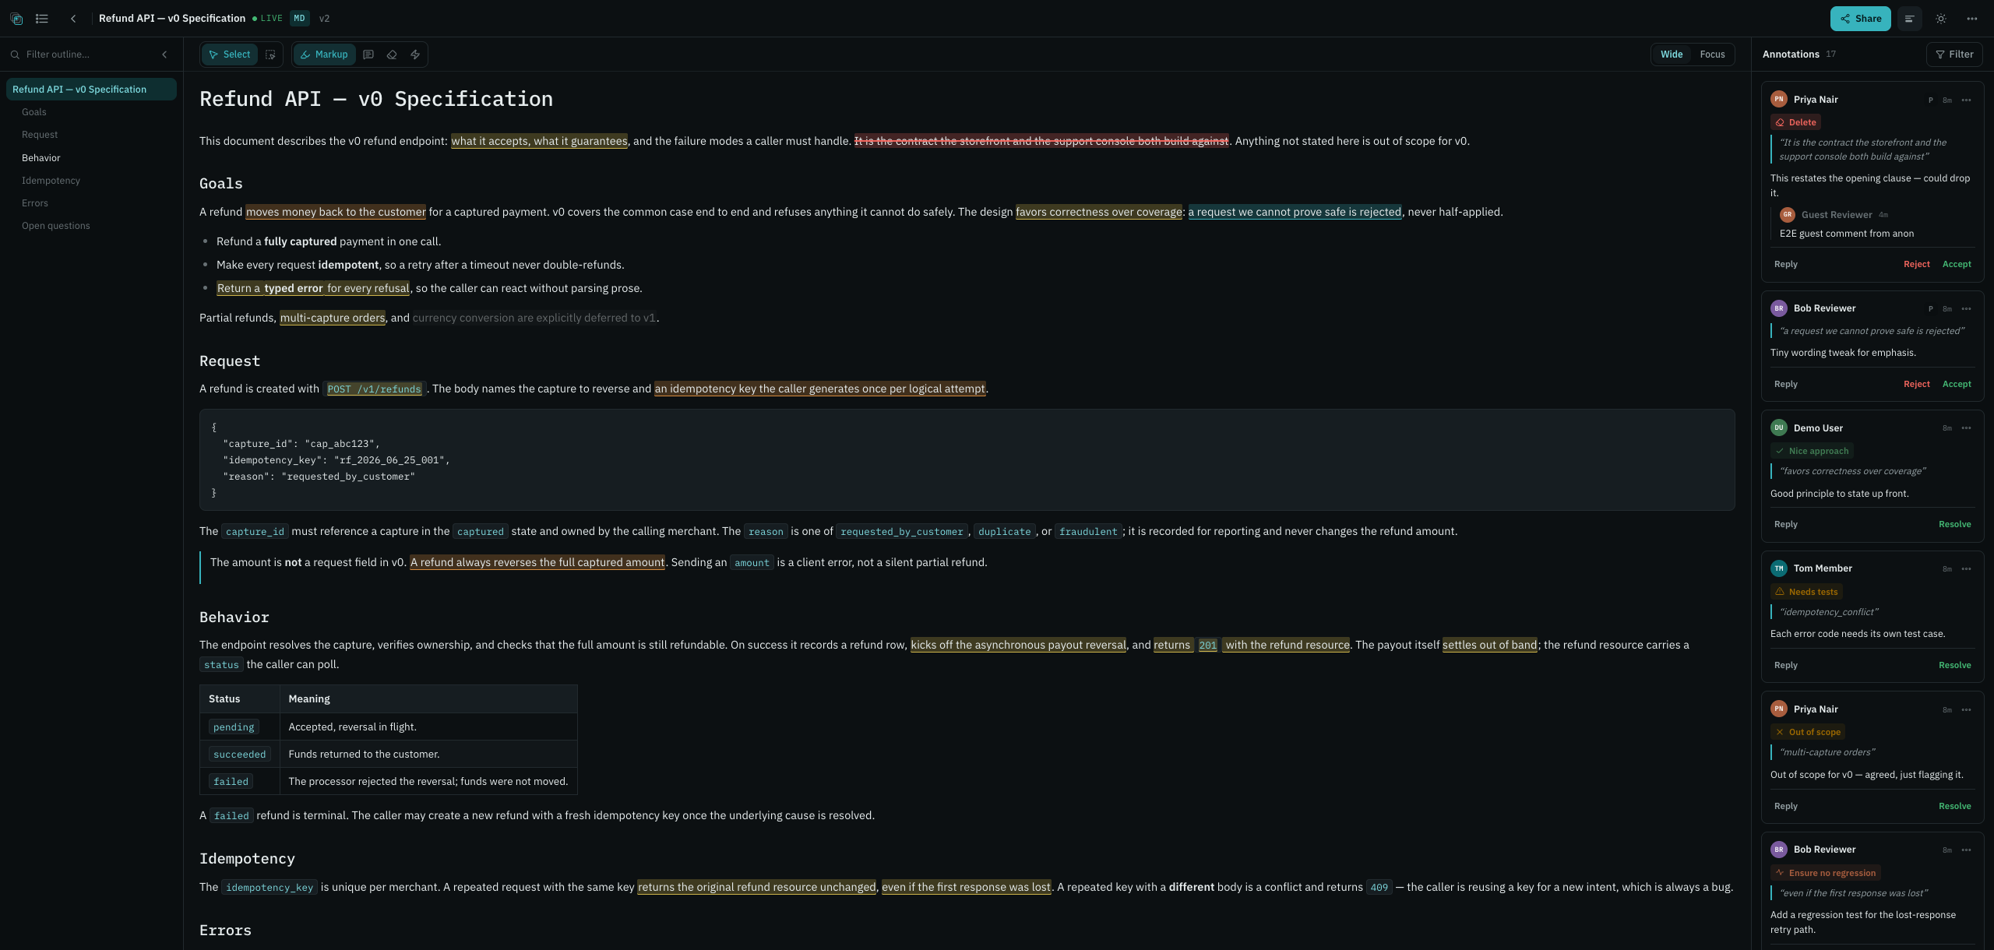
Task: Accept Bob Reviewer's wording tweak
Action: [x=1957, y=385]
